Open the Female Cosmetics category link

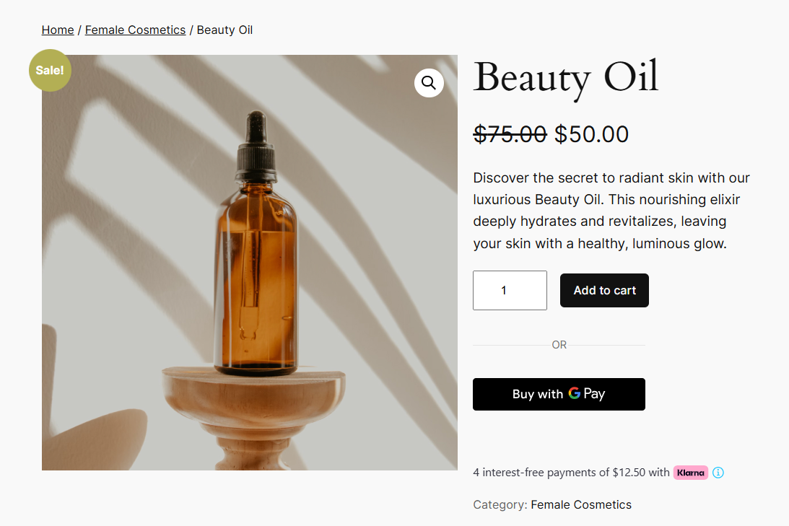click(581, 504)
